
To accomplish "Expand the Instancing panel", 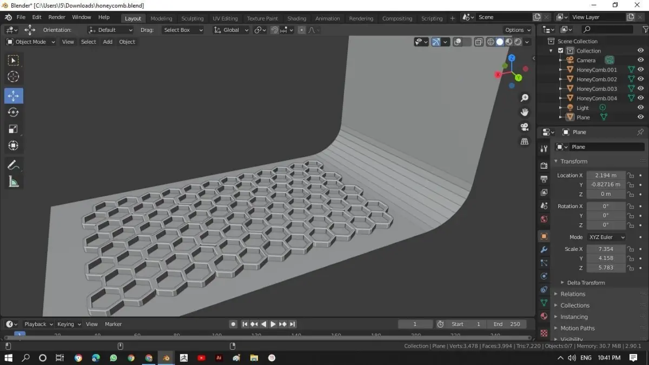I will coord(574,317).
